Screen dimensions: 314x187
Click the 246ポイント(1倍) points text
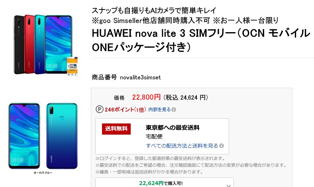point(126,110)
